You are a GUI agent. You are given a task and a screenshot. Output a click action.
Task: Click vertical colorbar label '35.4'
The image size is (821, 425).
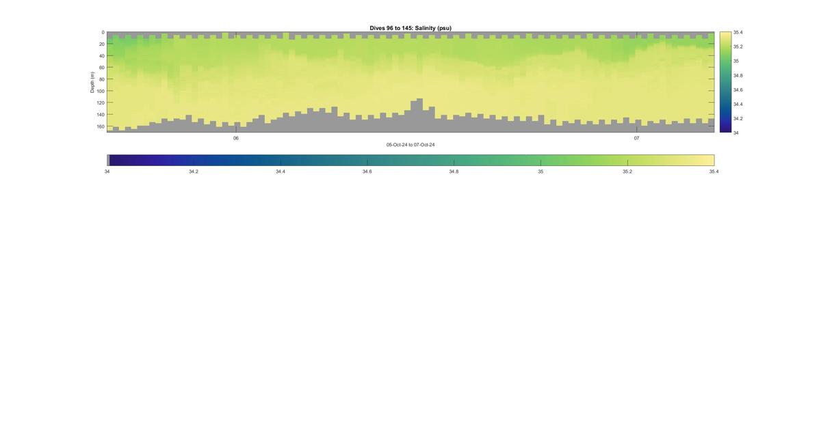pos(738,32)
